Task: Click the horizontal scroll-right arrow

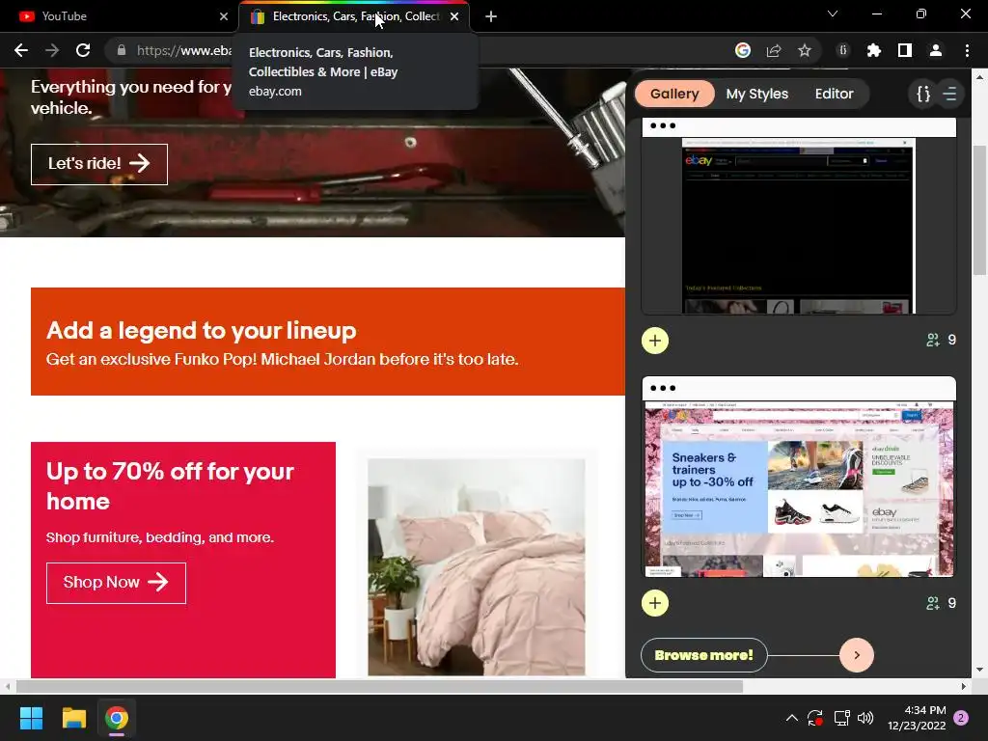Action: tap(964, 686)
